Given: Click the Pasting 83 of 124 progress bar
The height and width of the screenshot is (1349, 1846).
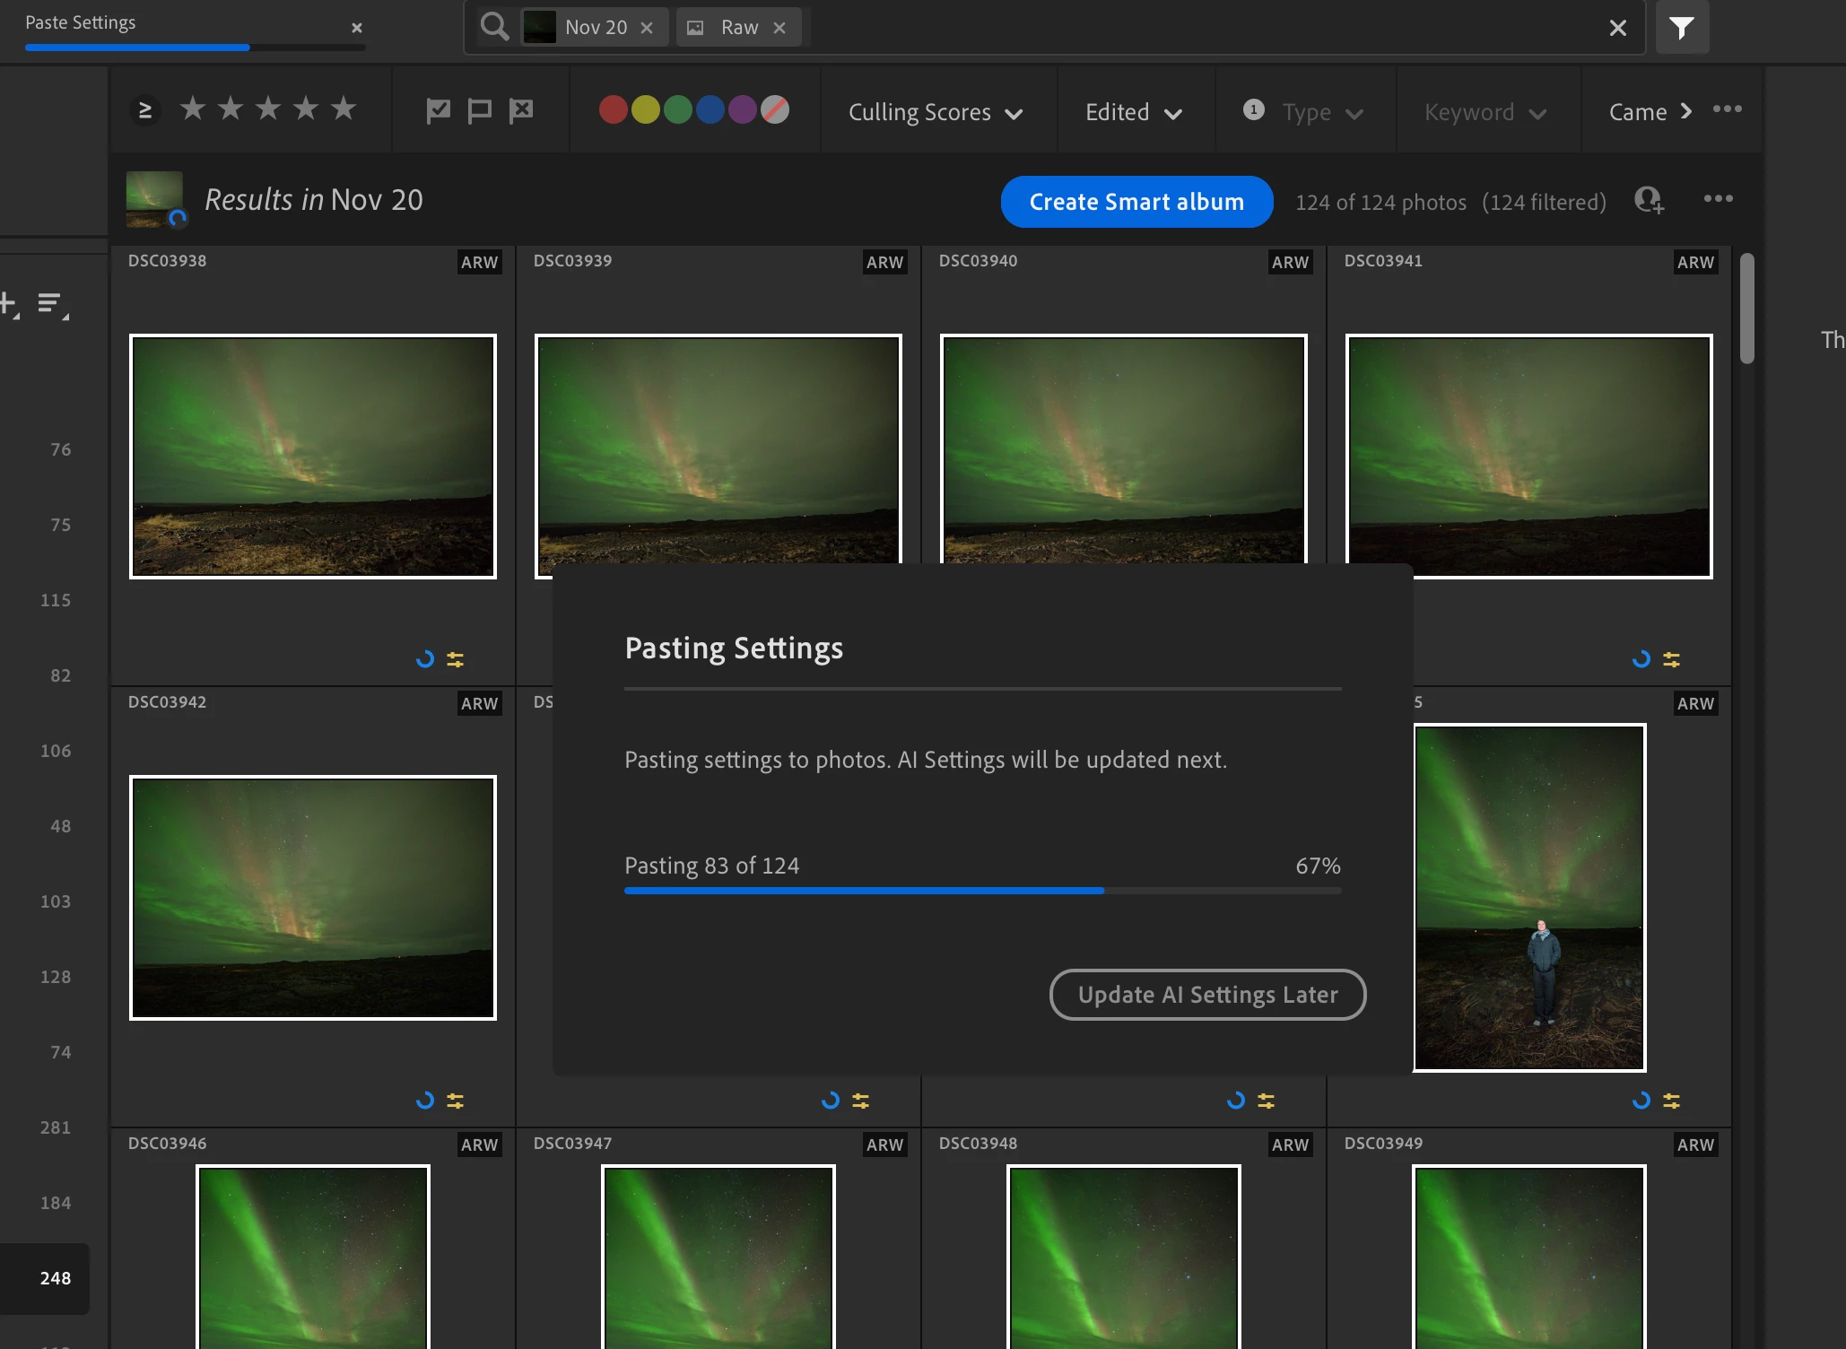Looking at the screenshot, I should [x=983, y=891].
